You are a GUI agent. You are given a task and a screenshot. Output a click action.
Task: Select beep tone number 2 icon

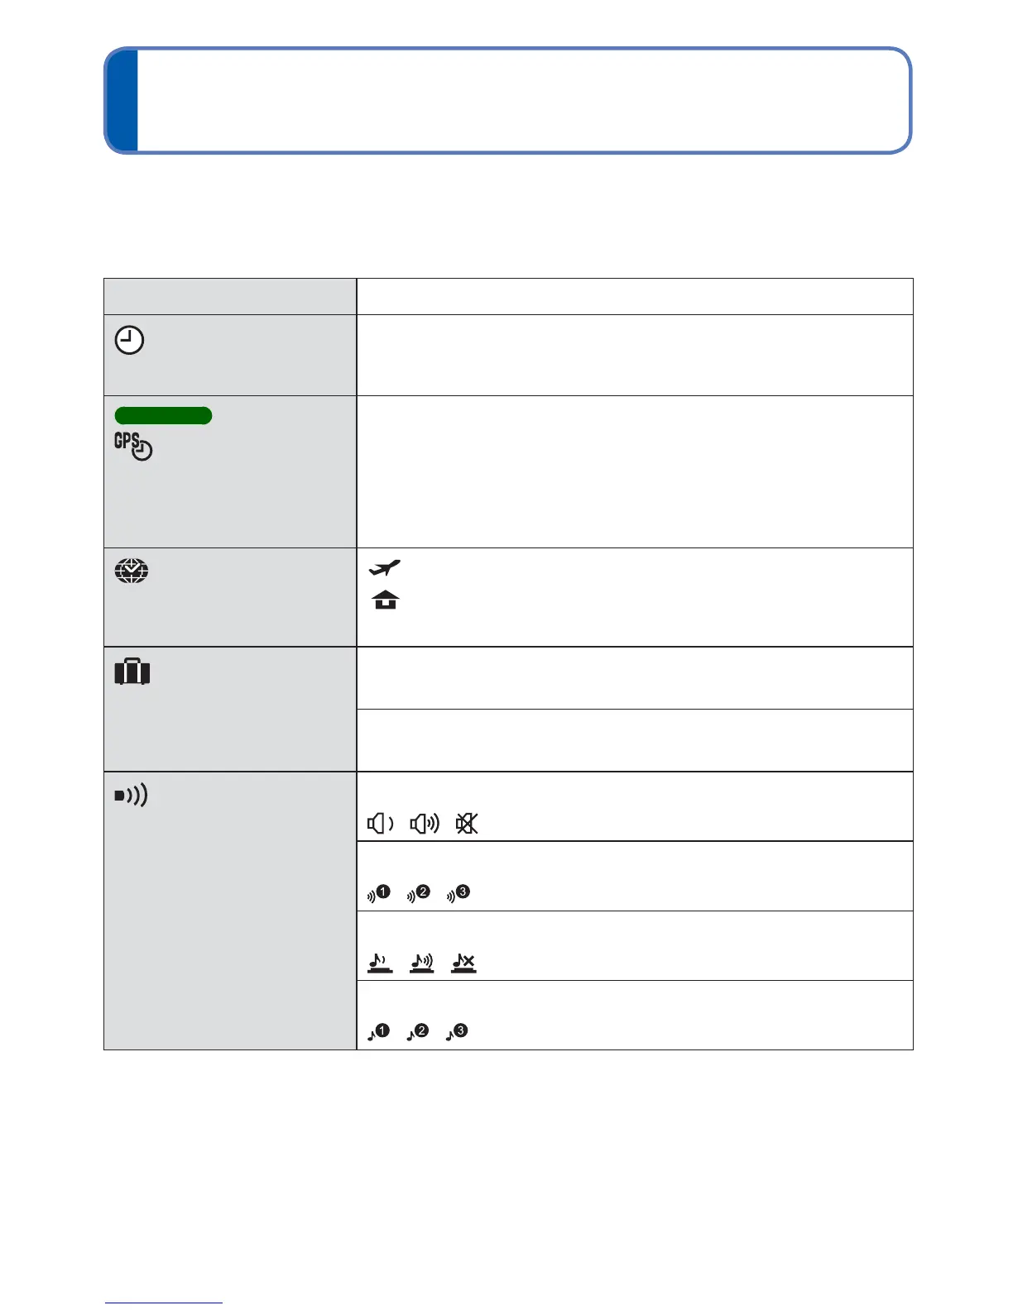419,893
